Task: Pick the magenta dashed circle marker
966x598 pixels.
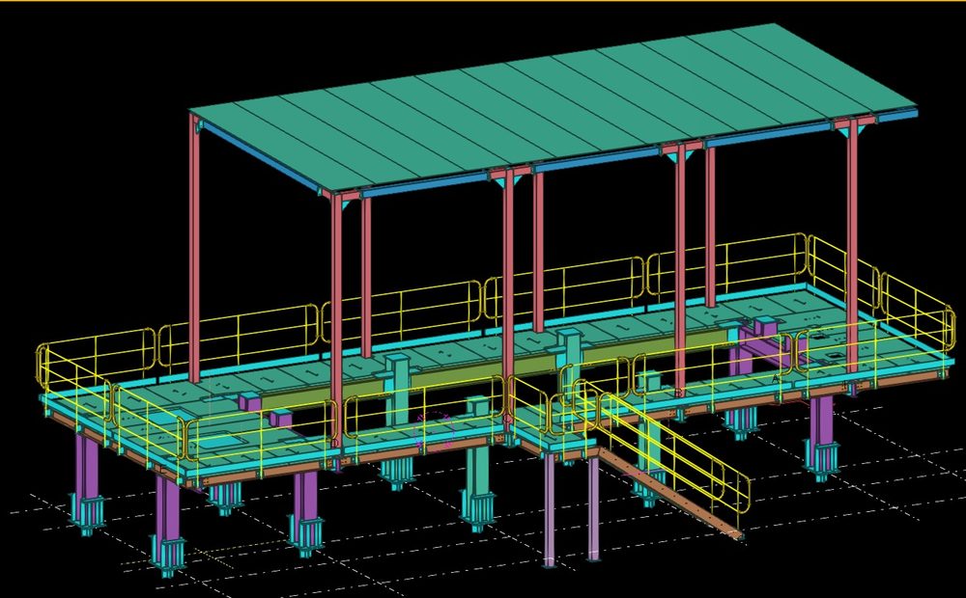Action: 435,431
